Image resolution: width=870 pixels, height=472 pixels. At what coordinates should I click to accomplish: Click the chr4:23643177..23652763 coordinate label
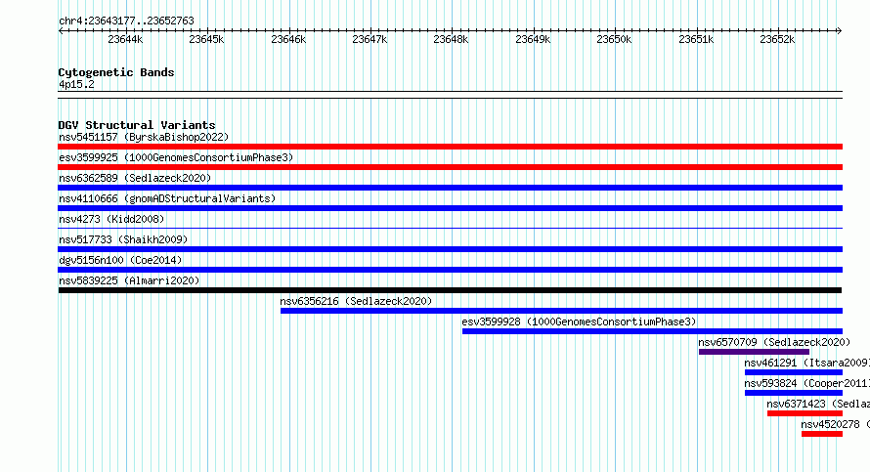[126, 21]
